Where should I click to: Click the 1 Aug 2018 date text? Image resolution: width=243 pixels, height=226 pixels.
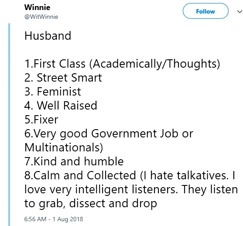pos(68,219)
